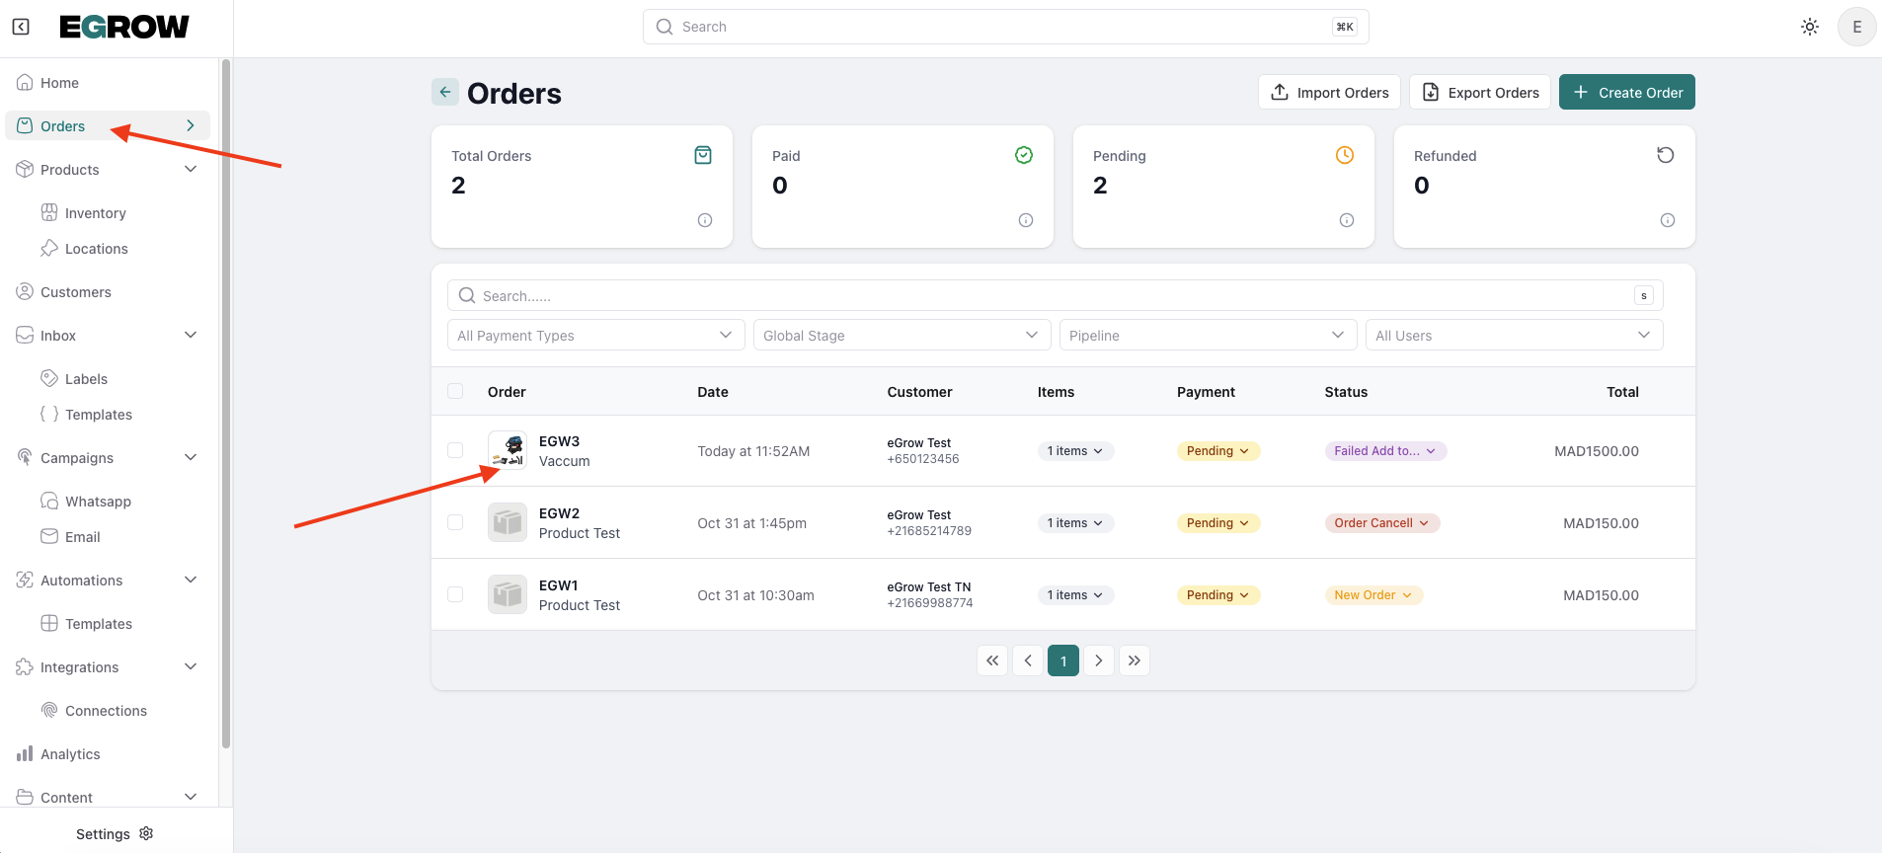Expand the Global Stage filter dropdown
This screenshot has height=853, width=1882.
tap(901, 336)
